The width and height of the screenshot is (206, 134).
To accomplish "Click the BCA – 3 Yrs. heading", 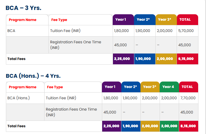I will point(23,8).
